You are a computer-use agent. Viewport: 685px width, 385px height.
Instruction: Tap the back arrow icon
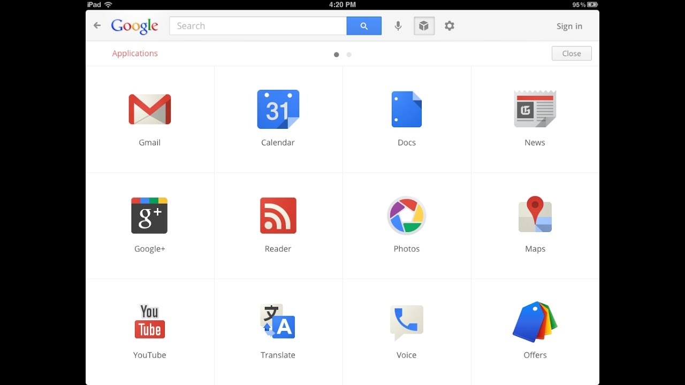97,25
